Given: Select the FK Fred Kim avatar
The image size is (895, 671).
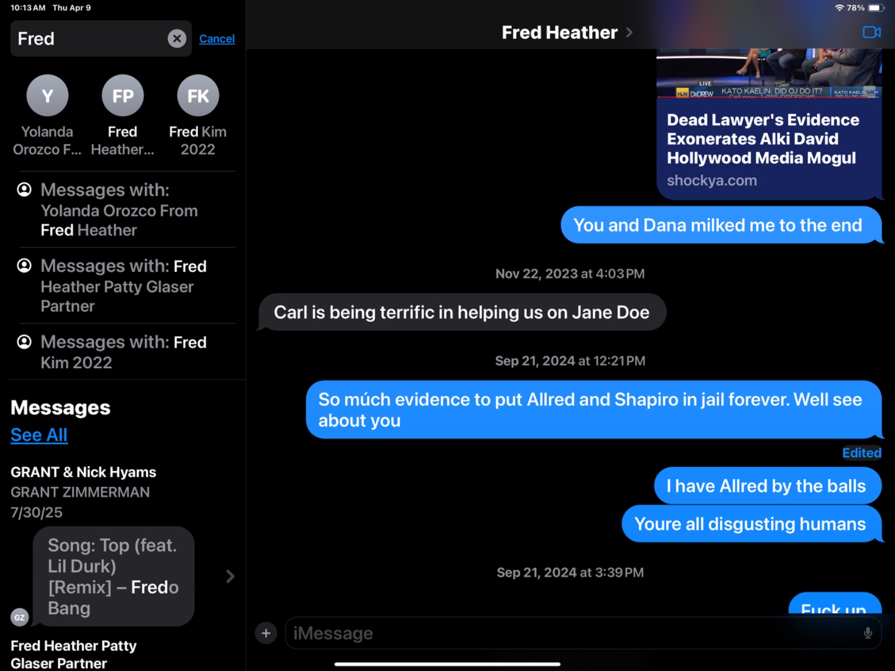Looking at the screenshot, I should pos(198,96).
